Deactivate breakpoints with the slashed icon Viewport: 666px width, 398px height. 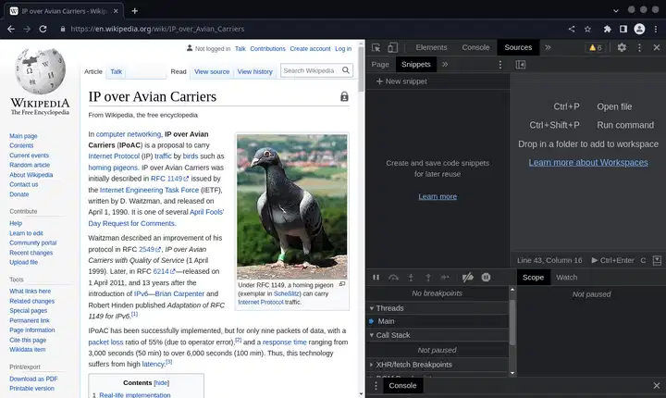tap(468, 278)
